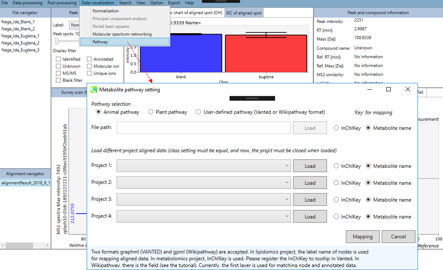443x270 pixels.
Task: Select InChIKey for Project 1
Action: [336, 166]
